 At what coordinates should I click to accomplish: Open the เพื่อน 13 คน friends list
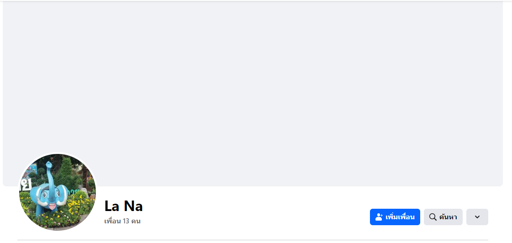pos(122,221)
